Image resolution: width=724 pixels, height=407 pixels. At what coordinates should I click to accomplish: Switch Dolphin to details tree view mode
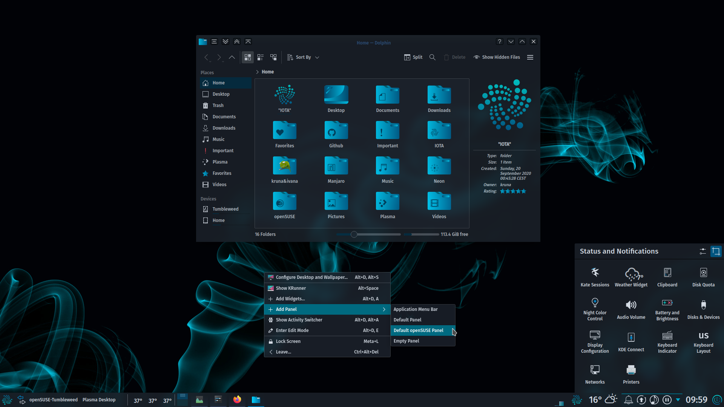click(273, 57)
